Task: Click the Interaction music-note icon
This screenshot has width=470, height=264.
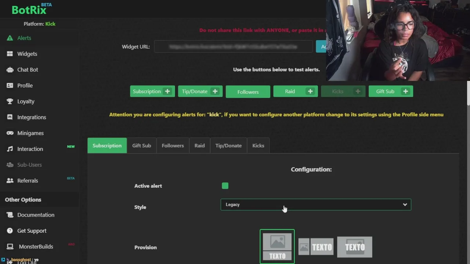Action: [x=10, y=149]
